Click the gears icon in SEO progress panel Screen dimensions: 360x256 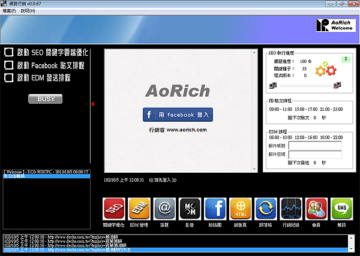click(326, 69)
